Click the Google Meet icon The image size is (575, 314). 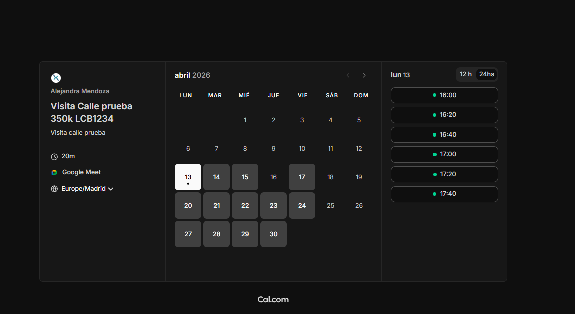pos(54,172)
